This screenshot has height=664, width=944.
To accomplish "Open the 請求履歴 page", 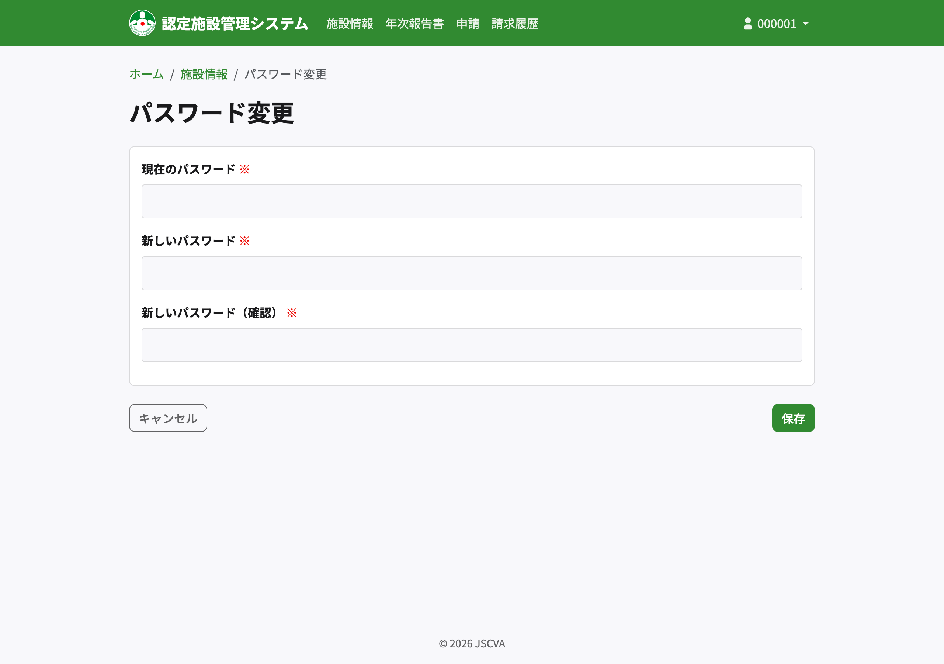I will (x=514, y=24).
